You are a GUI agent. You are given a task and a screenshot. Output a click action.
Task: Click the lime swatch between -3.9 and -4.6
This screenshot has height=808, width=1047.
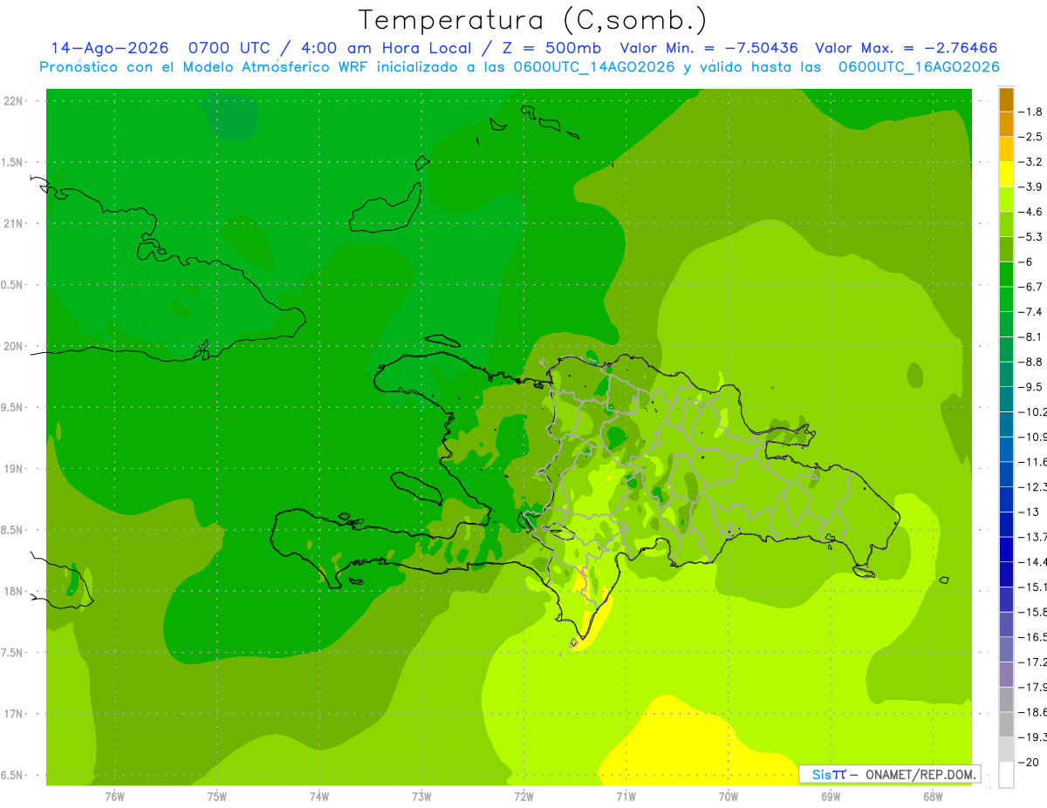(x=1006, y=200)
